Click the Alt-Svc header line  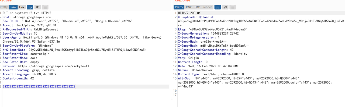239,78
